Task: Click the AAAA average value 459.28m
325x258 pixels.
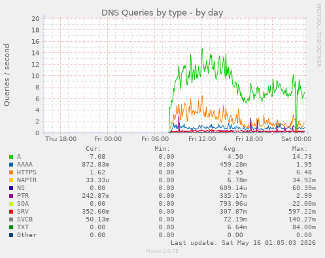Action: pyautogui.click(x=233, y=165)
